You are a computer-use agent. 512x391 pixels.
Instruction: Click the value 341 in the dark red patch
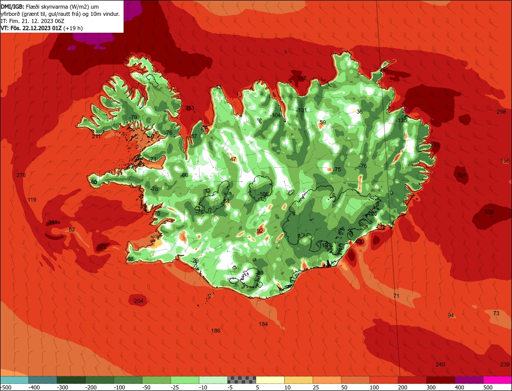53,222
